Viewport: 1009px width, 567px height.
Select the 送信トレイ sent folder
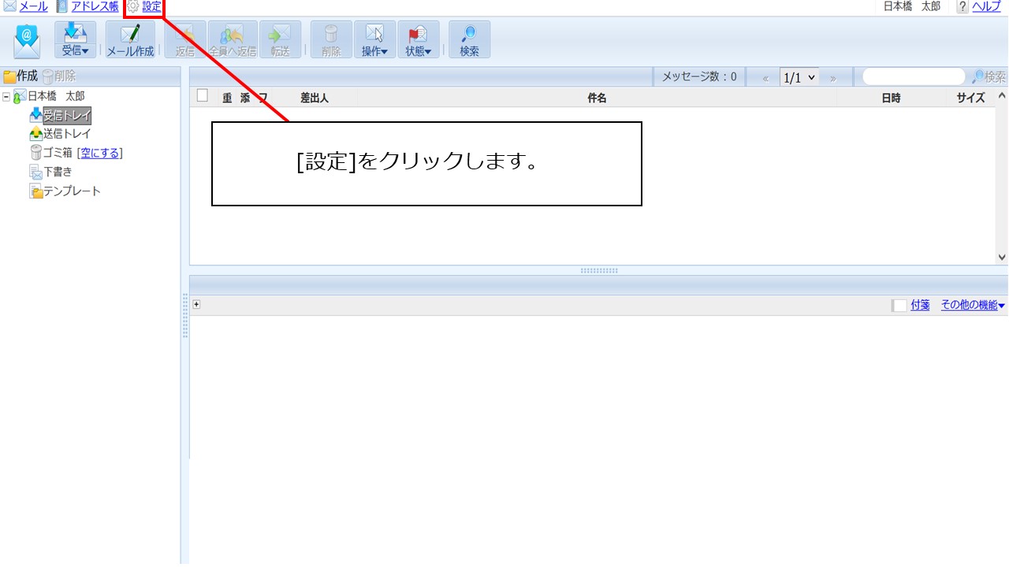tap(67, 134)
